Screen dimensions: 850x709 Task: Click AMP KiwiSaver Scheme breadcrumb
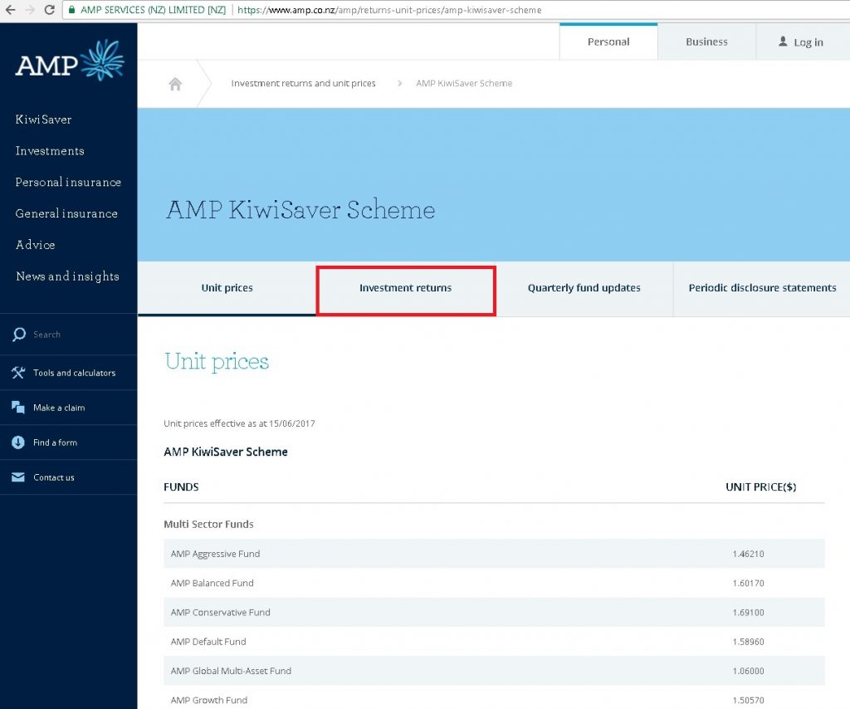click(x=464, y=84)
